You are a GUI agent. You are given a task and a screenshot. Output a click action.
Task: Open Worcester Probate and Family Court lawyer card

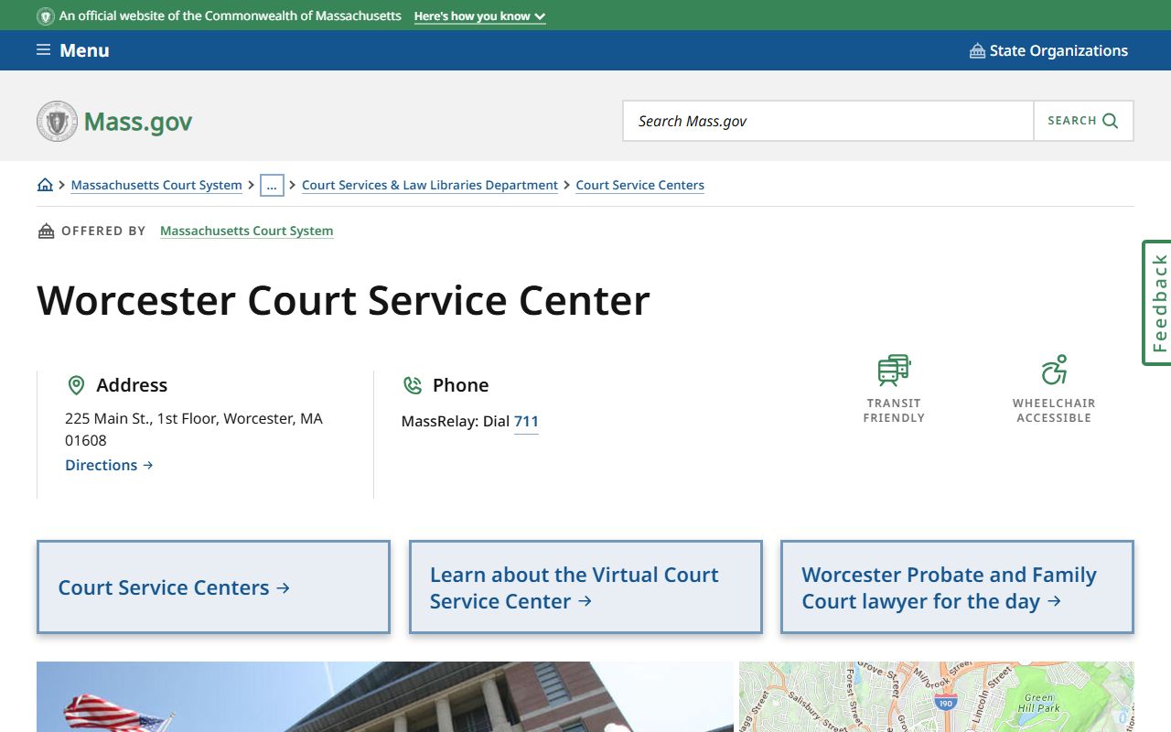click(x=957, y=587)
